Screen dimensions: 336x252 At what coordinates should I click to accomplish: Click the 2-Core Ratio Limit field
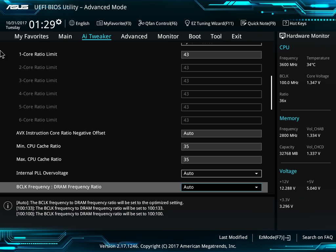click(x=221, y=68)
